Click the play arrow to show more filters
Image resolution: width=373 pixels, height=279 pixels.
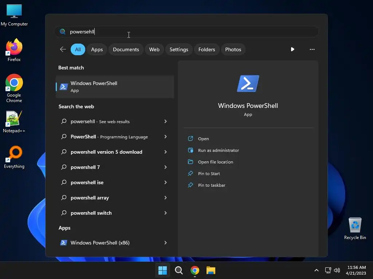click(292, 49)
